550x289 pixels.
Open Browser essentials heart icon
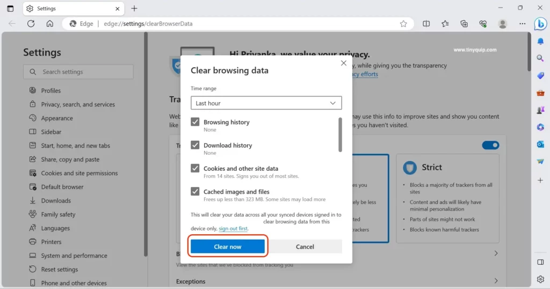pyautogui.click(x=483, y=24)
